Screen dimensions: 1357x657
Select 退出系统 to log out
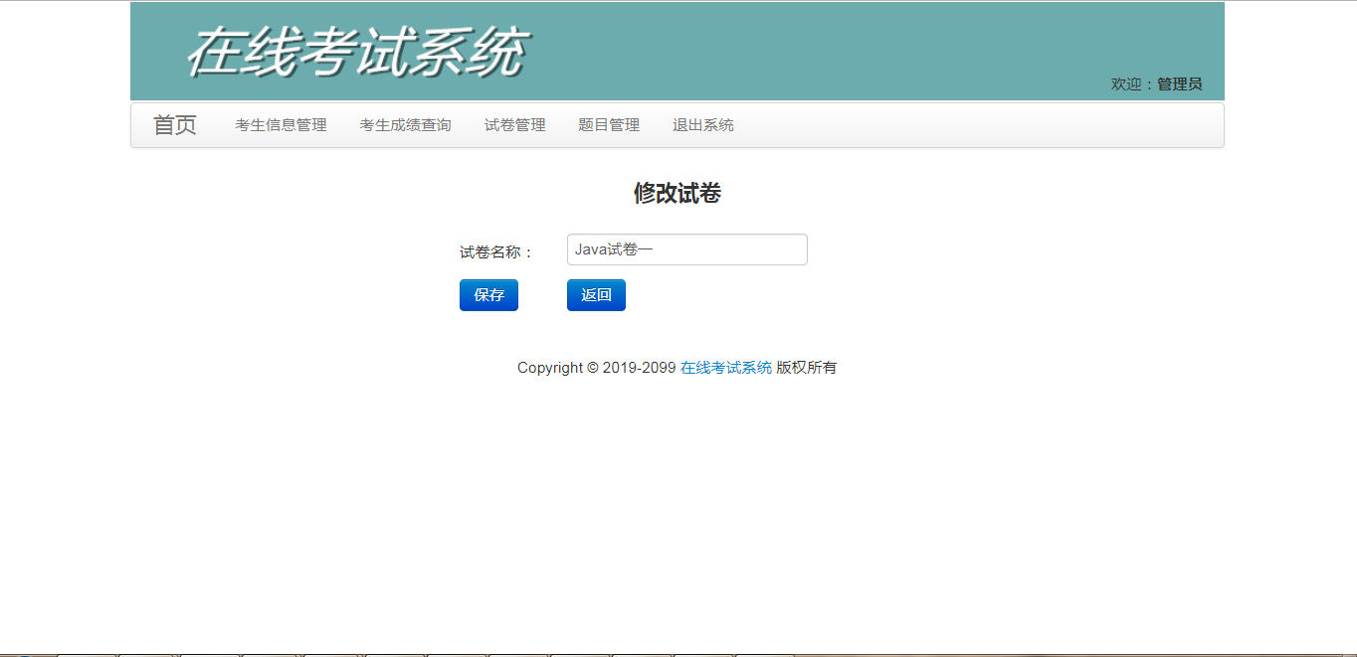[x=702, y=125]
